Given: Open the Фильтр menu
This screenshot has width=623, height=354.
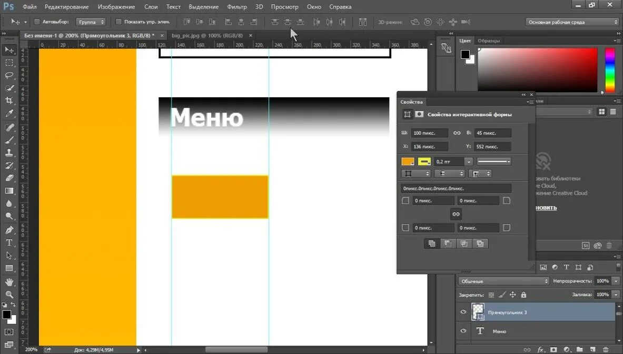Looking at the screenshot, I should point(237,7).
